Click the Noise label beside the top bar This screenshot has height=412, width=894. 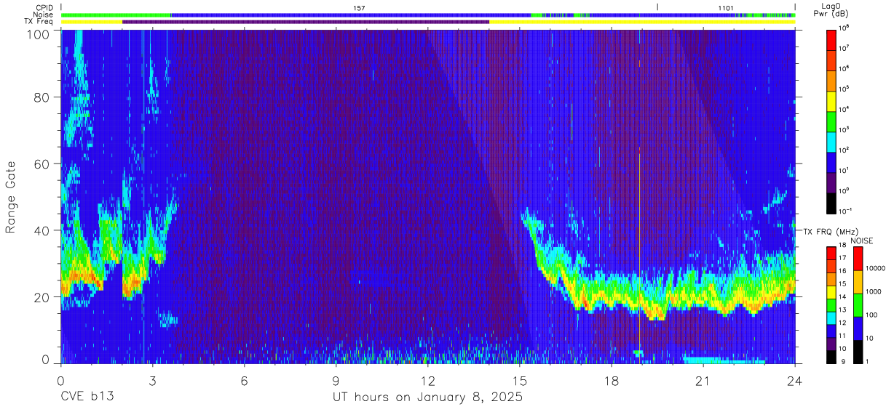coord(43,15)
